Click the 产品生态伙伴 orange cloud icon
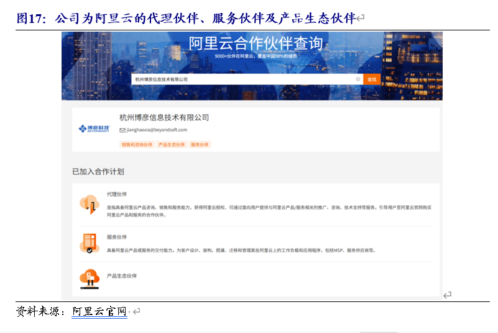498x333 pixels. pos(90,279)
